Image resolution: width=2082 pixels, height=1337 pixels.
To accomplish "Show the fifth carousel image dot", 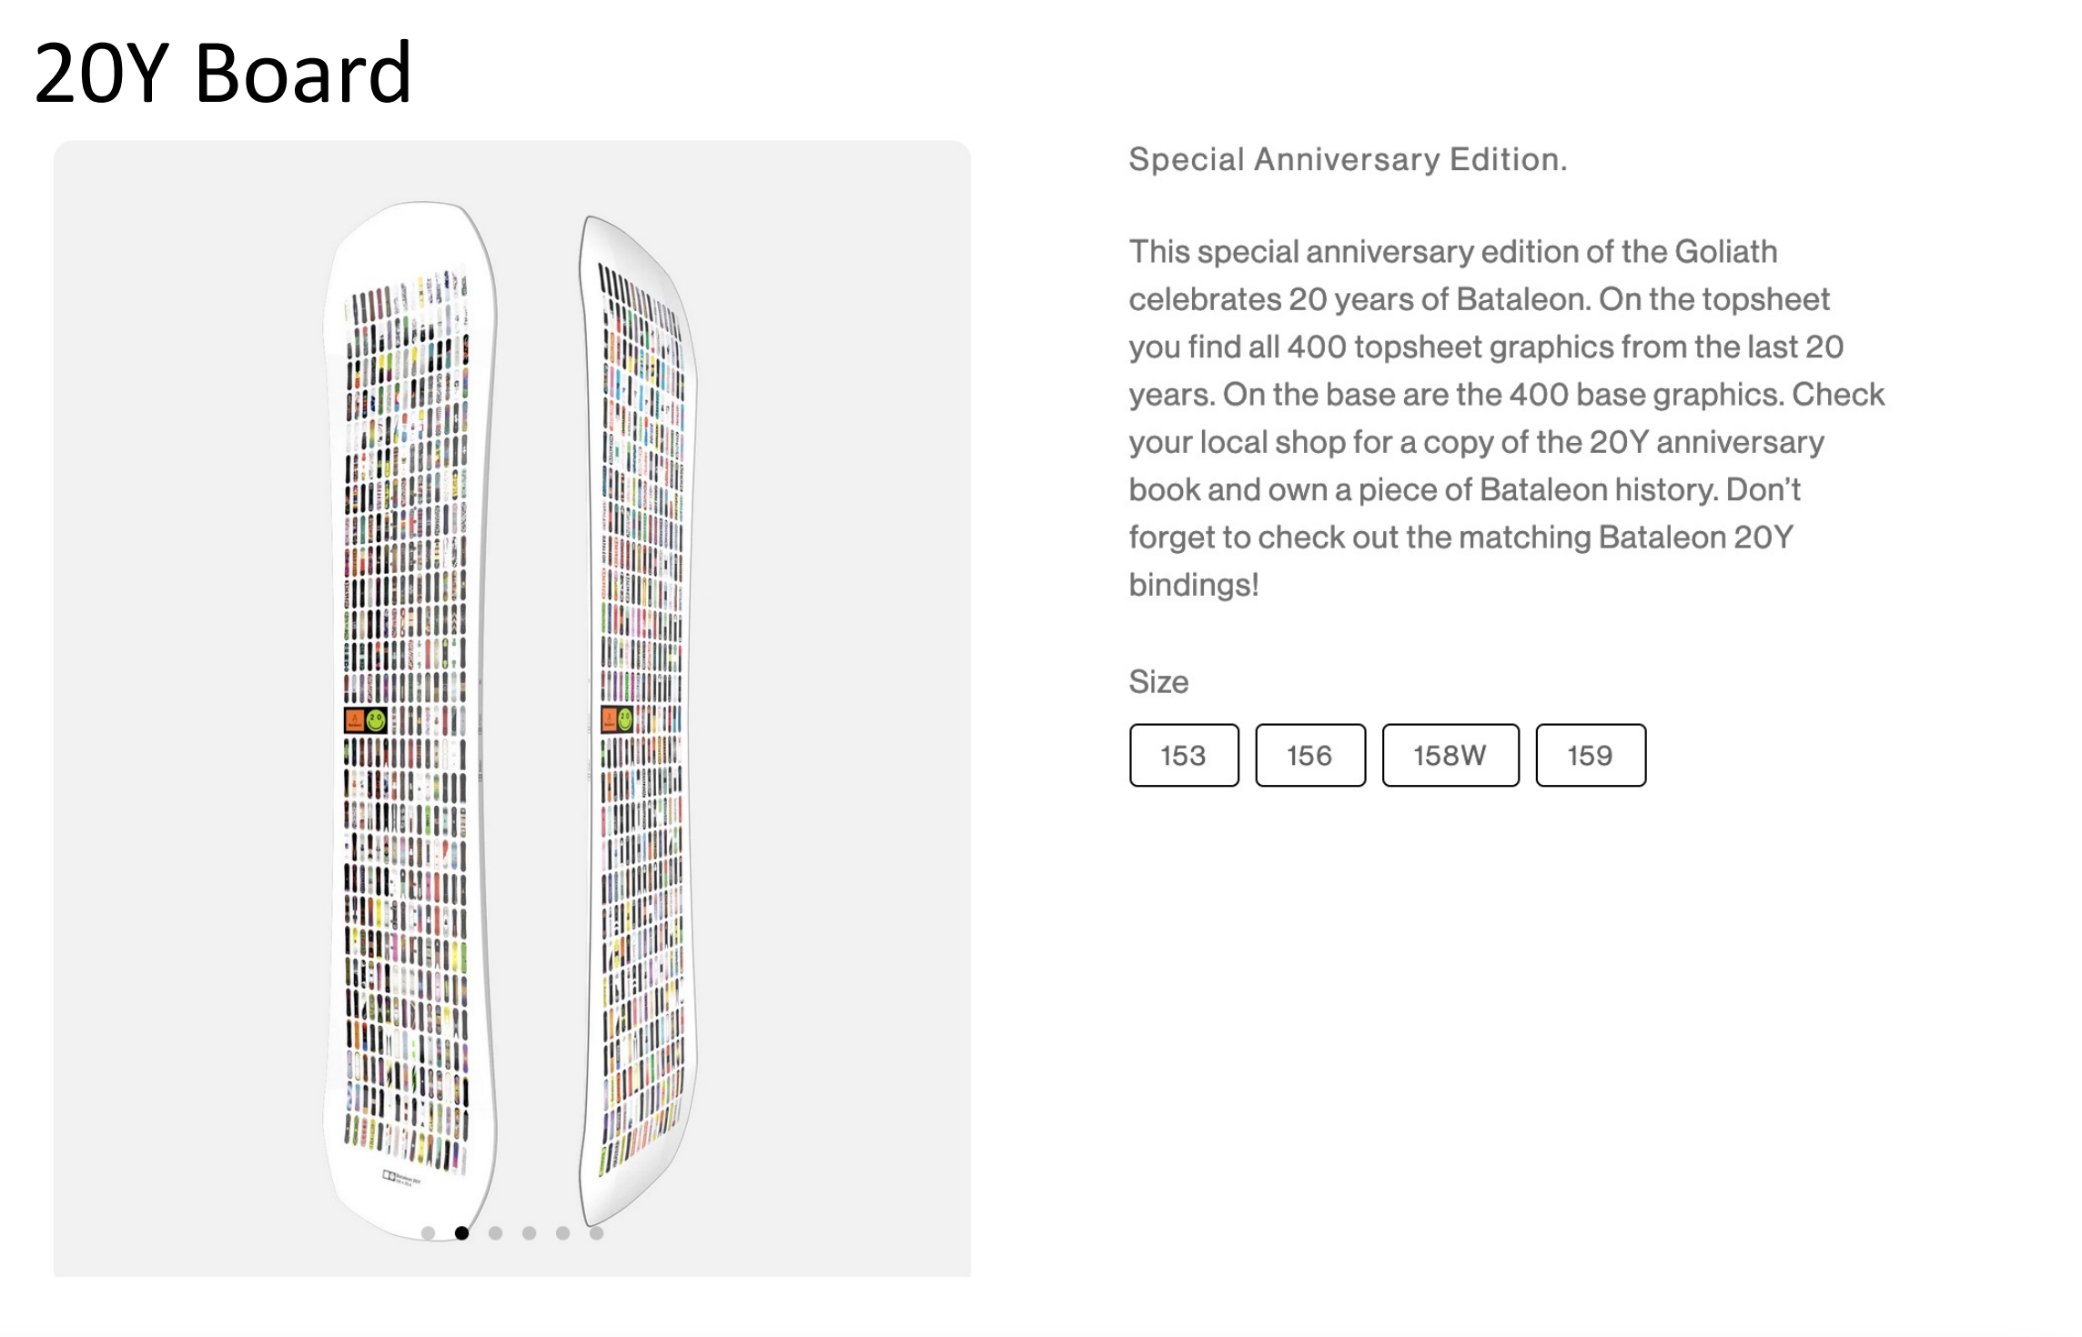I will 563,1233.
